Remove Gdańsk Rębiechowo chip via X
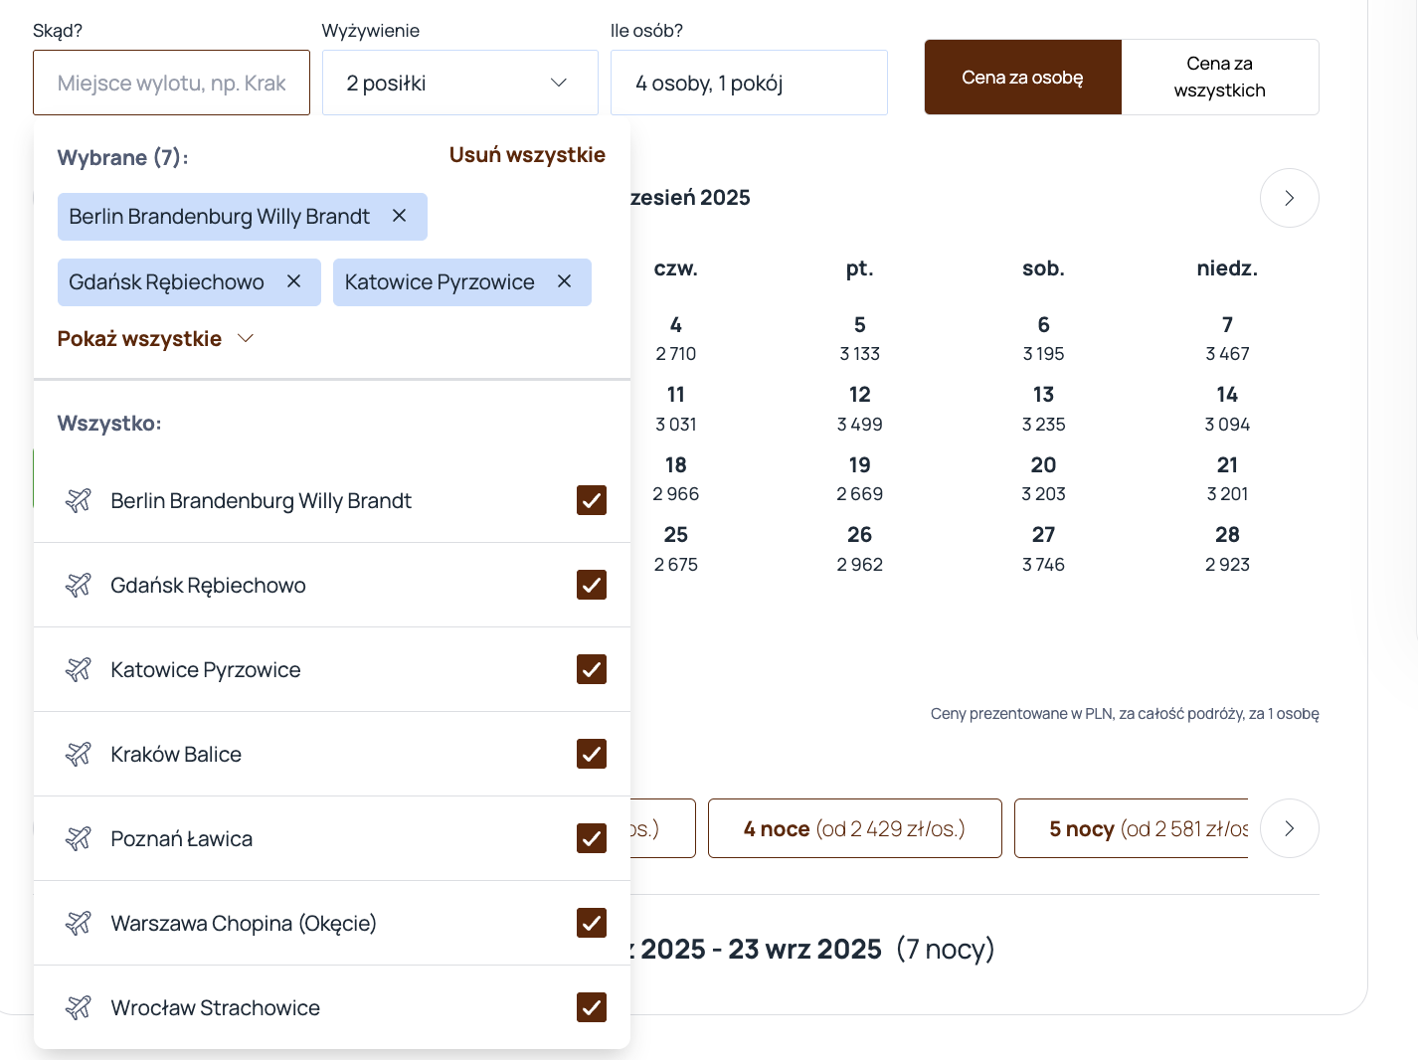 [x=293, y=281]
